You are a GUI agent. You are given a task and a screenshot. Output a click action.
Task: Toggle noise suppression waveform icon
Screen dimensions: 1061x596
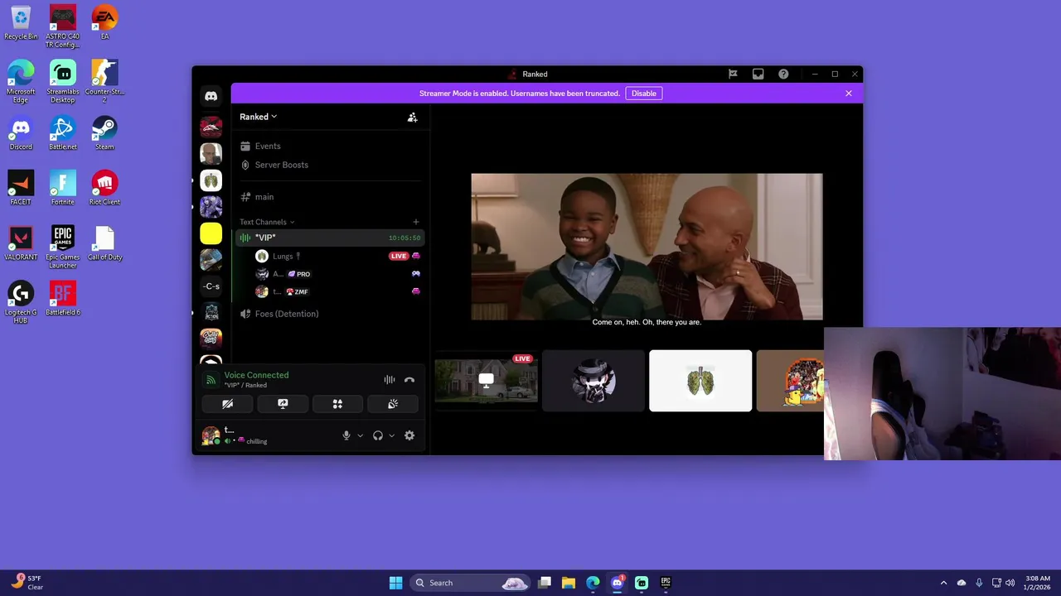pyautogui.click(x=390, y=380)
